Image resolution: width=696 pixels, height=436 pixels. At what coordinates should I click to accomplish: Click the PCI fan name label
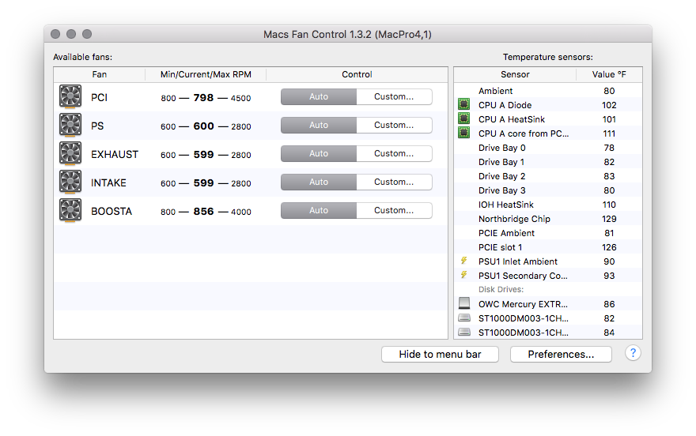(99, 97)
